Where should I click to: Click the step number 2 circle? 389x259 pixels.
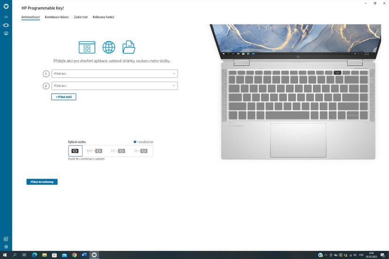tap(46, 86)
